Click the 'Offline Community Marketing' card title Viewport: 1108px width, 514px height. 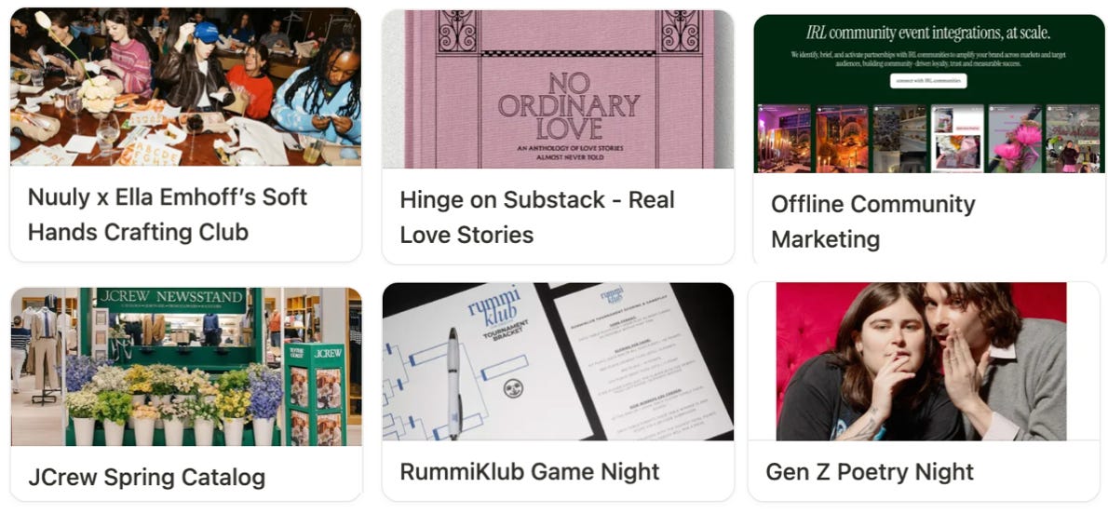[872, 222]
